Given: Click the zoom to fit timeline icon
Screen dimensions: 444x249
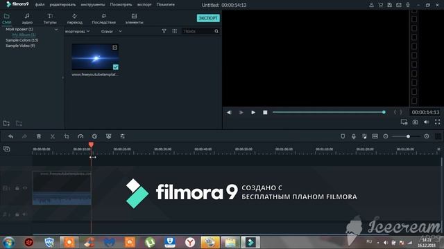Looking at the screenshot, I should (x=375, y=136).
